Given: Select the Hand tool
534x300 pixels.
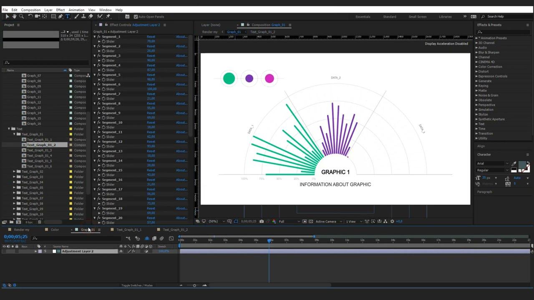Looking at the screenshot, I should [14, 17].
